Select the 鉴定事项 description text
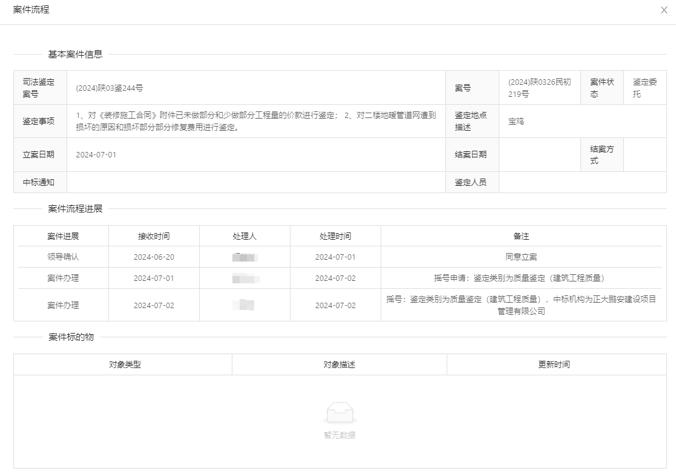 point(255,121)
